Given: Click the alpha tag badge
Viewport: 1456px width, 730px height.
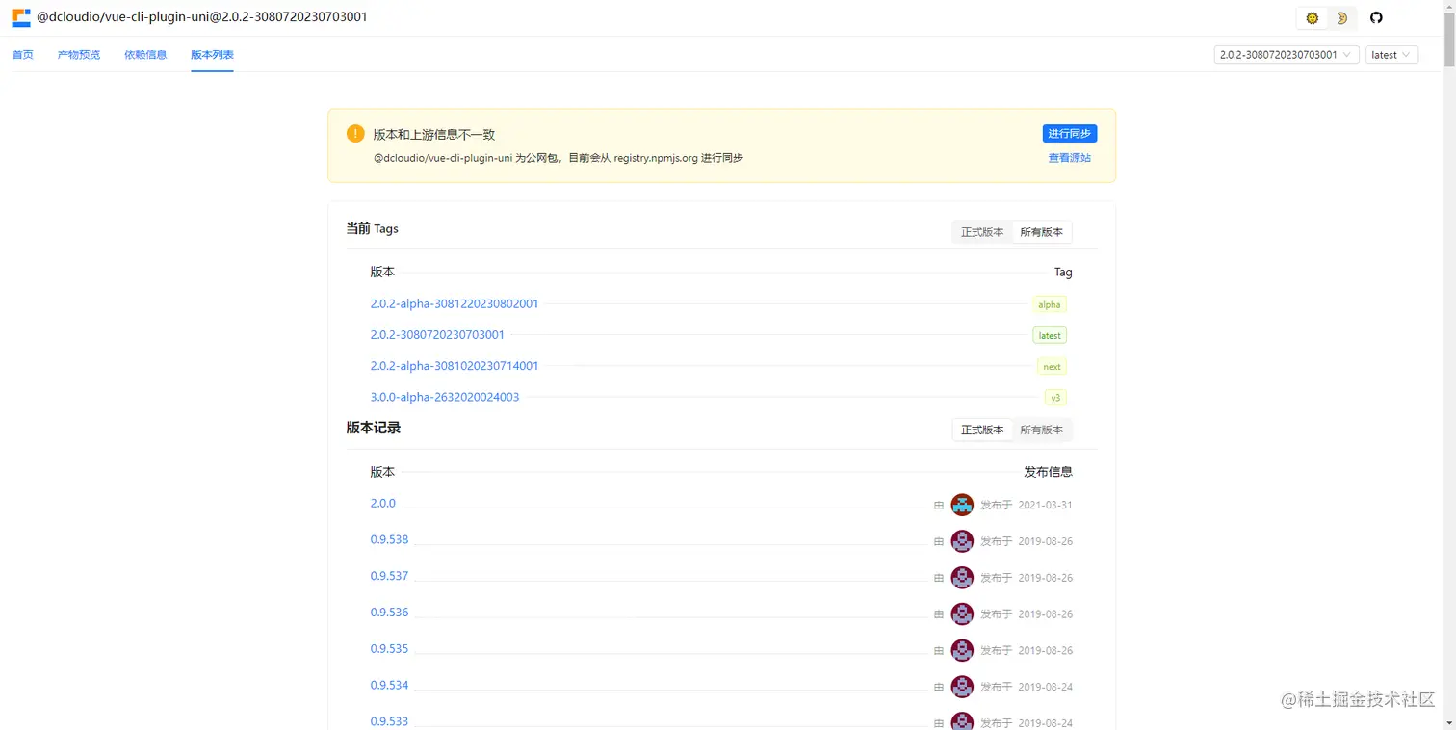Looking at the screenshot, I should pyautogui.click(x=1049, y=304).
